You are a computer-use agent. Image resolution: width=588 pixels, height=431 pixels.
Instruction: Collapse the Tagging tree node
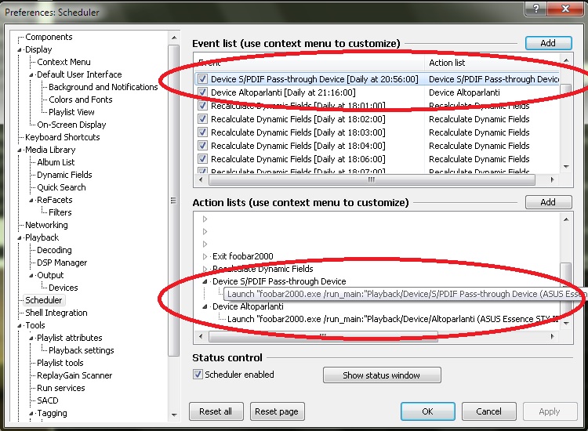click(x=31, y=414)
